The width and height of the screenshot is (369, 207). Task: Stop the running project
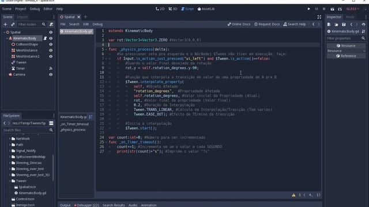[324, 9]
